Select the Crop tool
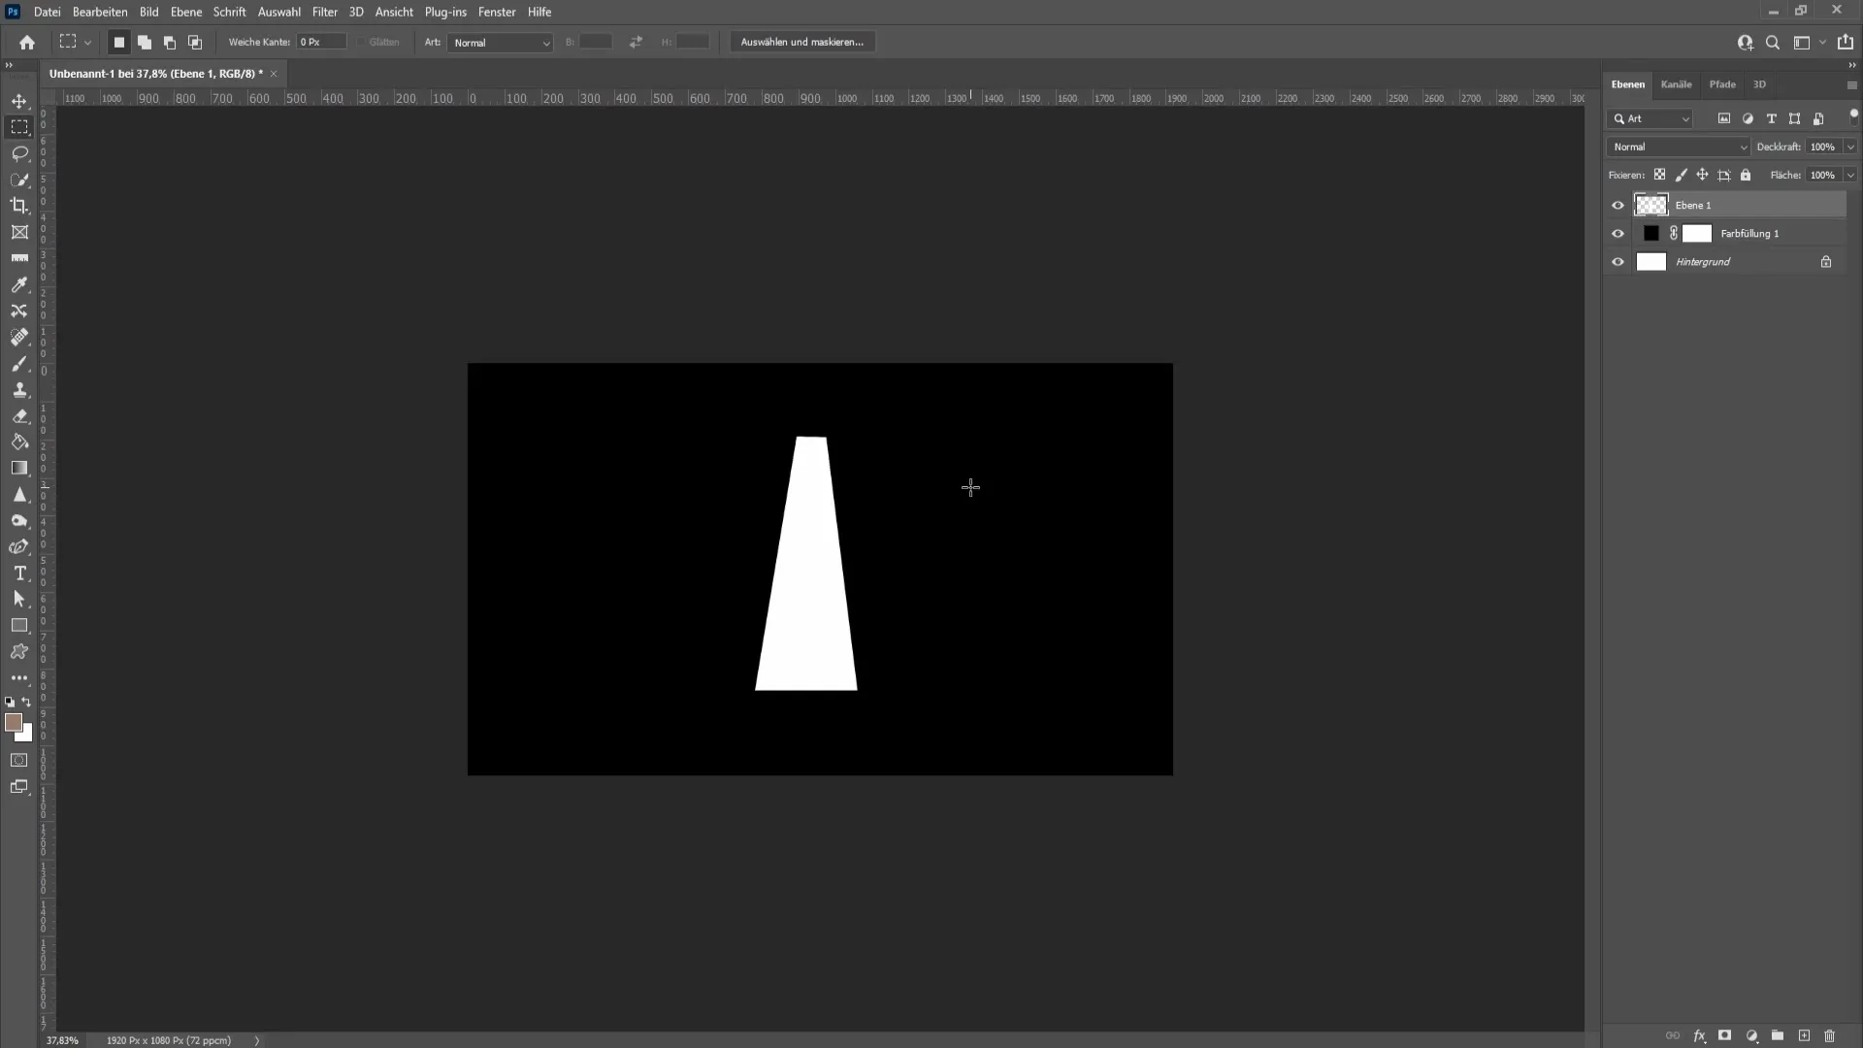 click(19, 205)
